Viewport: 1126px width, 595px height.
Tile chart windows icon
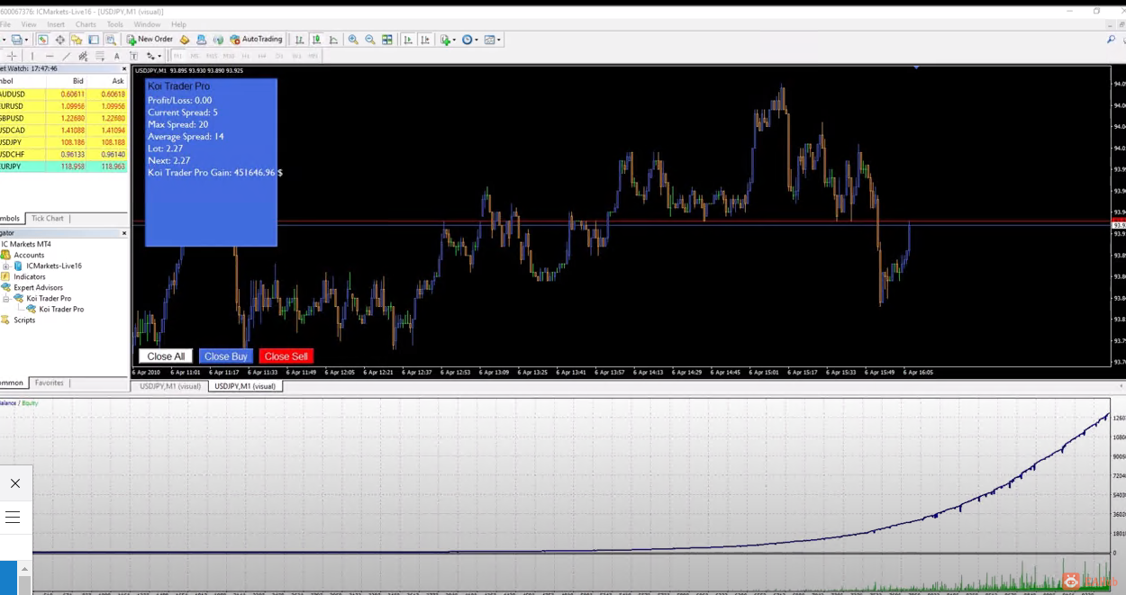pos(387,40)
